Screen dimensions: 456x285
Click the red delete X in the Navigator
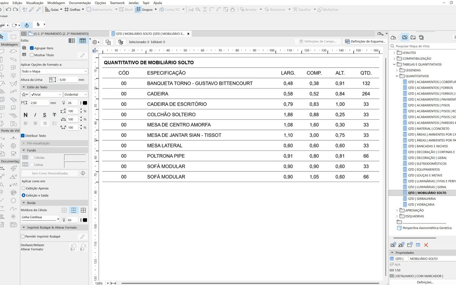point(426,245)
